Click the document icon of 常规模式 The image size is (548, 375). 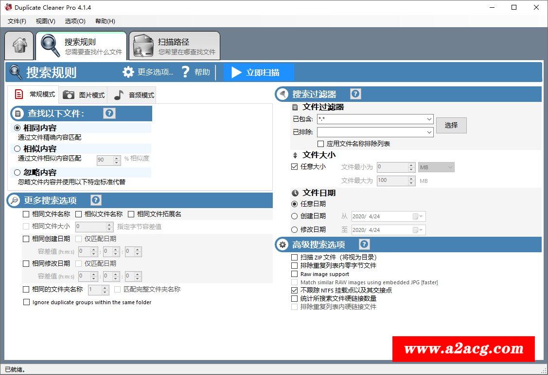coord(19,94)
